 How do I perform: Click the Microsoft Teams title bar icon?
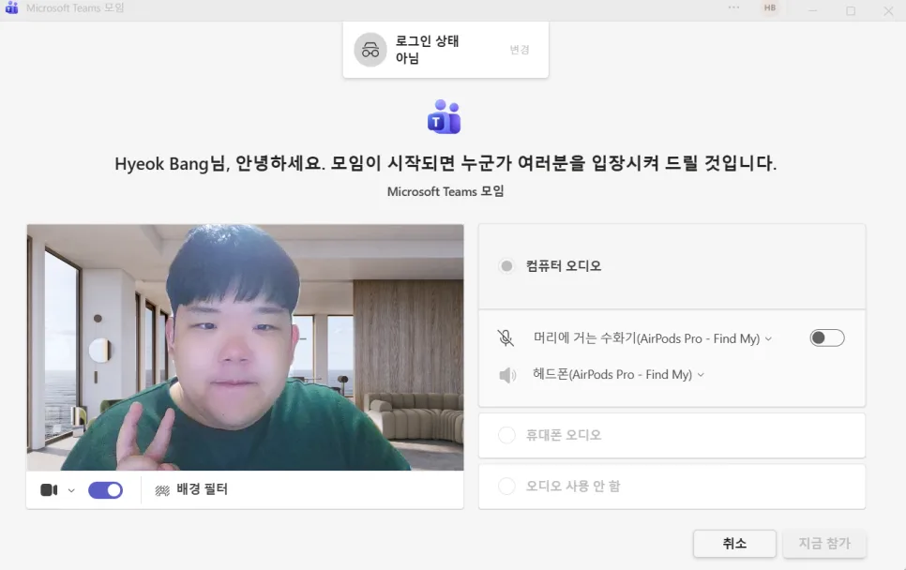pos(11,8)
